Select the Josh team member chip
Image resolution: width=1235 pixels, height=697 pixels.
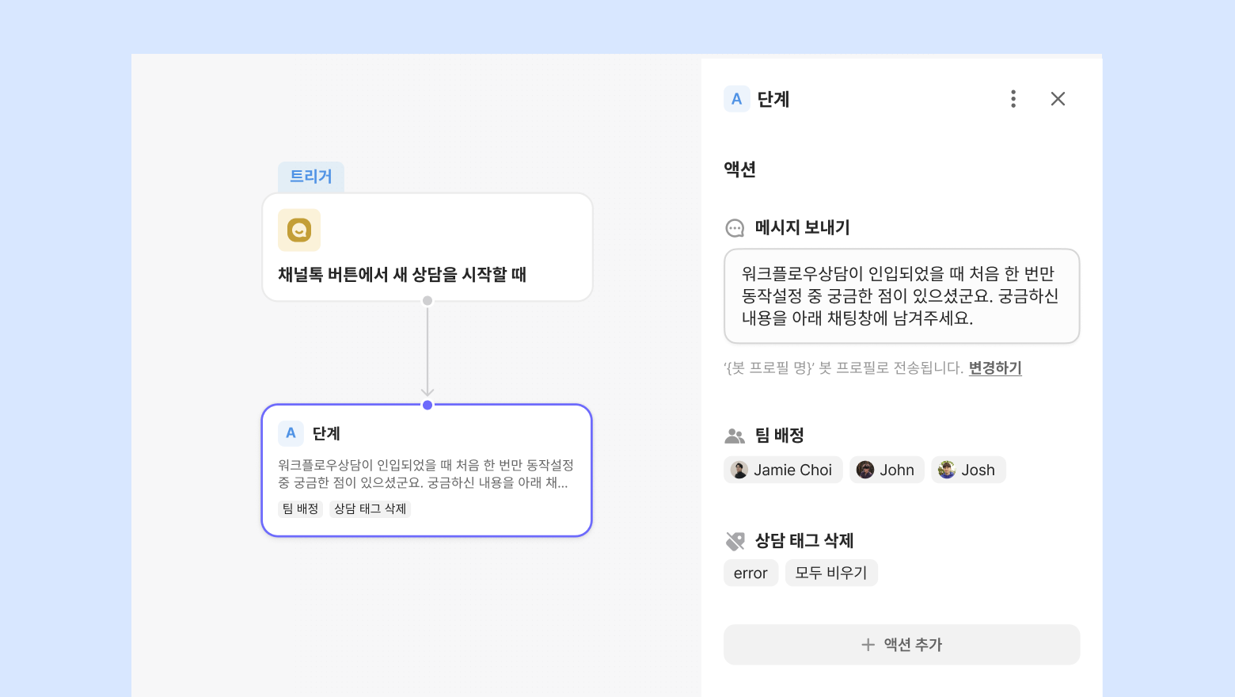click(x=967, y=470)
